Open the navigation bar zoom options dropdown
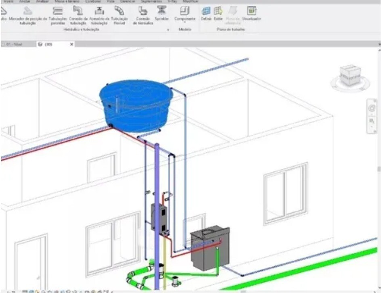 (x=372, y=127)
